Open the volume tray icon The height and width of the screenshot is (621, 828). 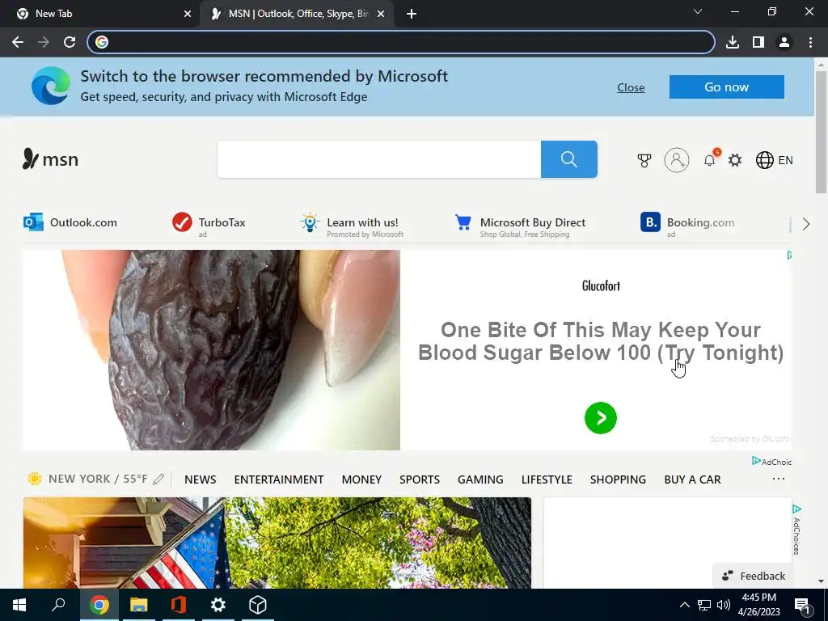[724, 605]
